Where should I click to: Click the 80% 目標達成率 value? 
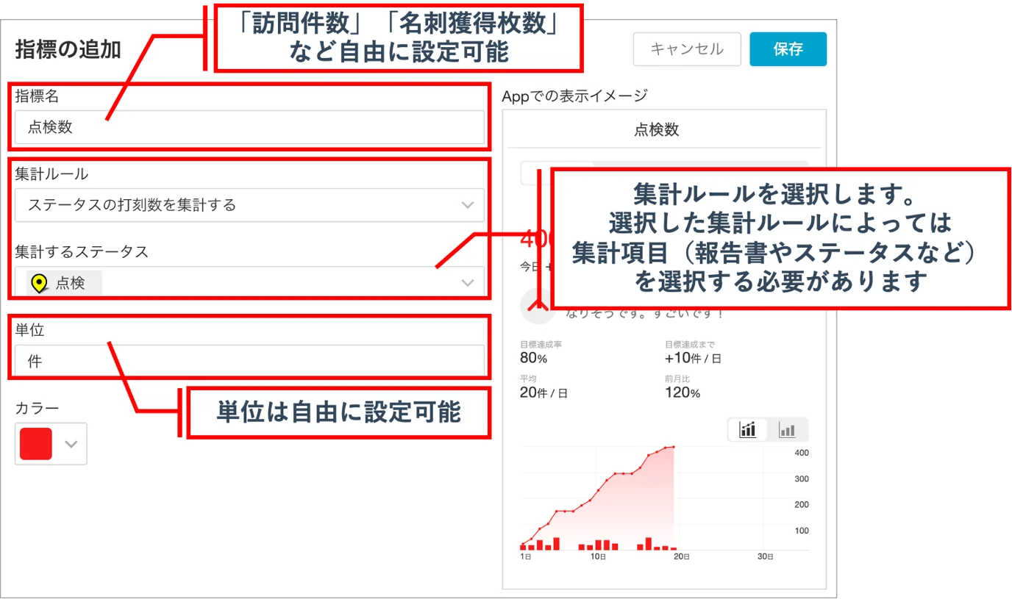[533, 359]
